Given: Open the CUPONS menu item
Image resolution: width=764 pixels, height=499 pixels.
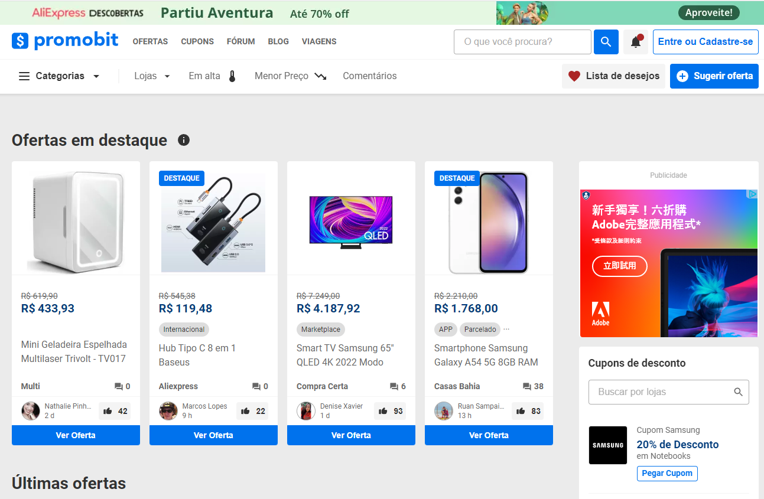Looking at the screenshot, I should tap(197, 41).
